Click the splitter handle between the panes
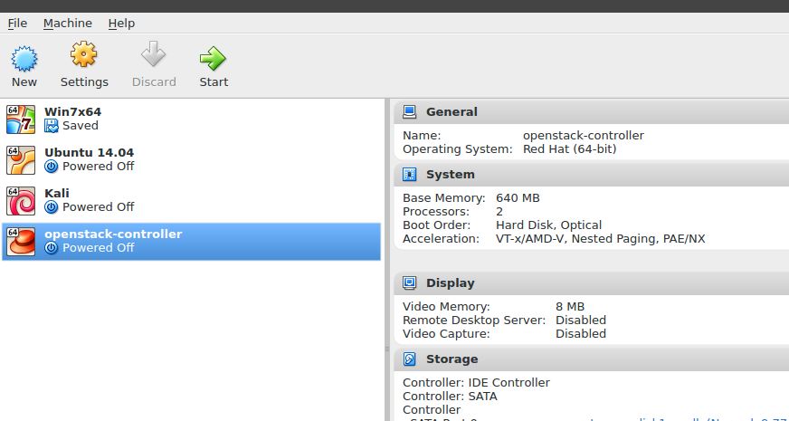Image resolution: width=789 pixels, height=421 pixels. pos(387,349)
